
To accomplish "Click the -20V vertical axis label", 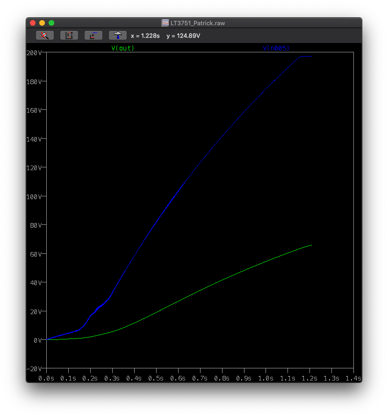I will click(x=34, y=369).
